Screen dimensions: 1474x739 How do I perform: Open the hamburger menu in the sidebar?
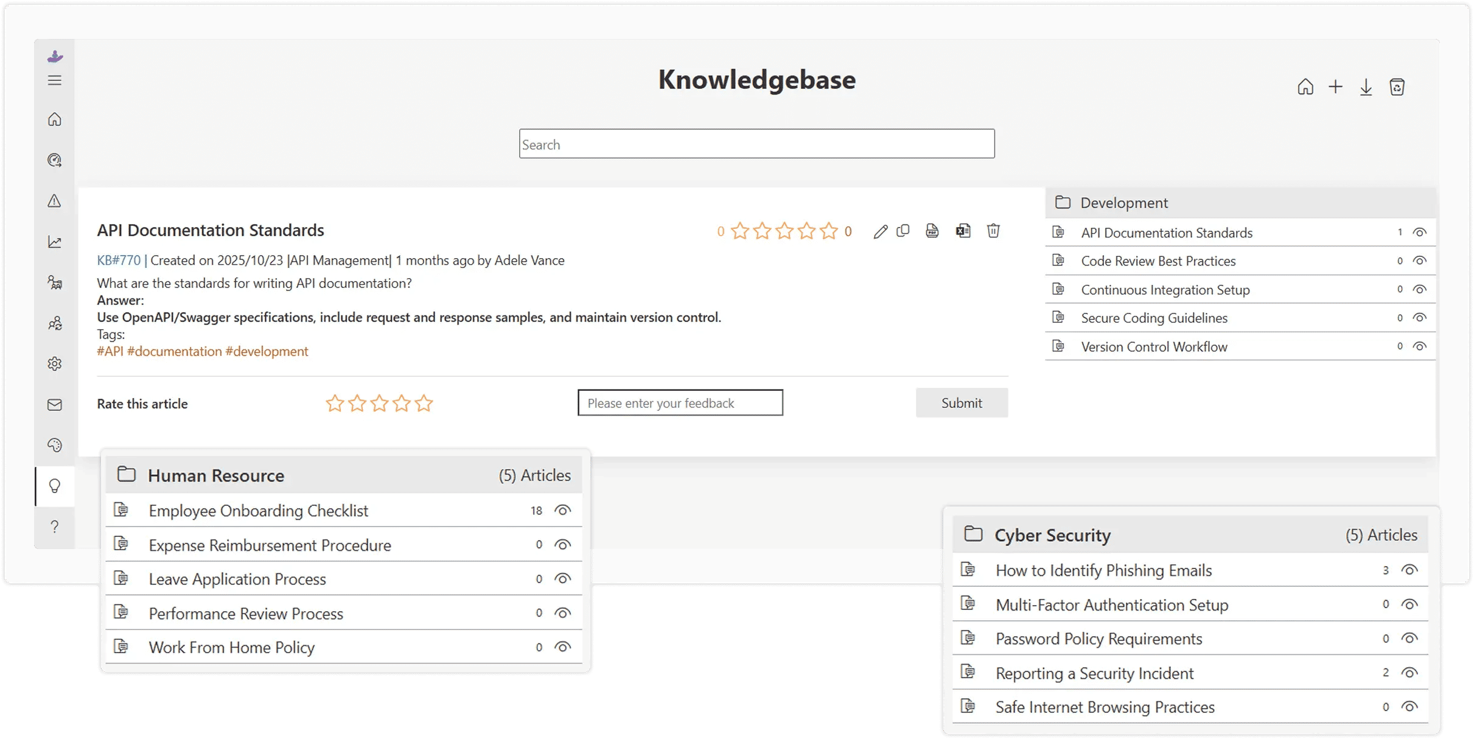point(55,80)
